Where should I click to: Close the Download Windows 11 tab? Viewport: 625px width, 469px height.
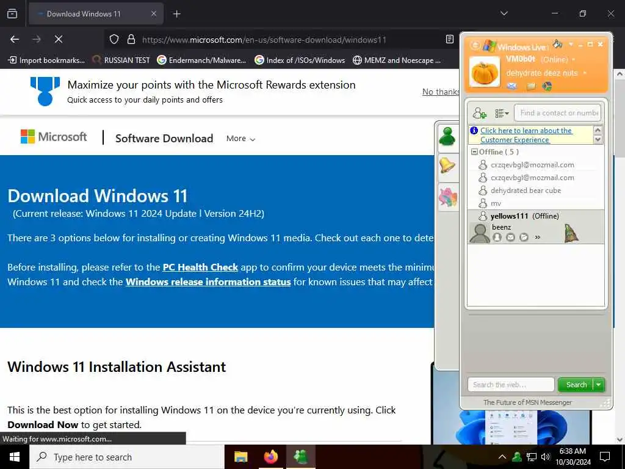[153, 13]
